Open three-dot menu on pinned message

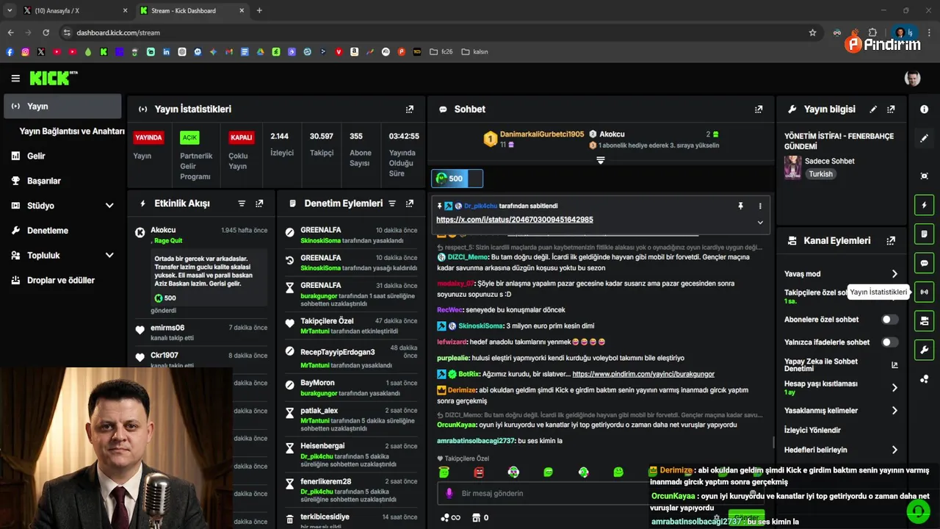click(760, 206)
